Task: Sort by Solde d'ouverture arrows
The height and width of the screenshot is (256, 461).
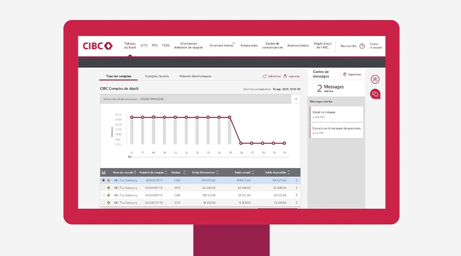Action: [x=217, y=173]
